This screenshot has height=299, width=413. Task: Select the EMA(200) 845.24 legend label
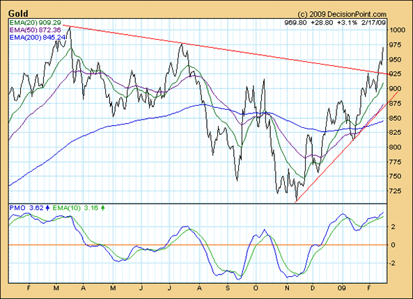coord(38,38)
